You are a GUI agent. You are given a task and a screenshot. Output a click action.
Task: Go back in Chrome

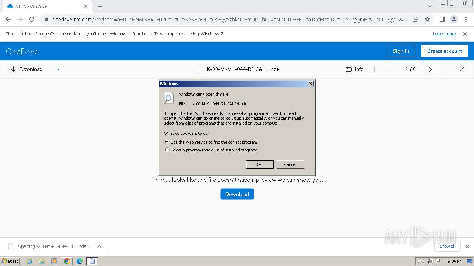8,19
